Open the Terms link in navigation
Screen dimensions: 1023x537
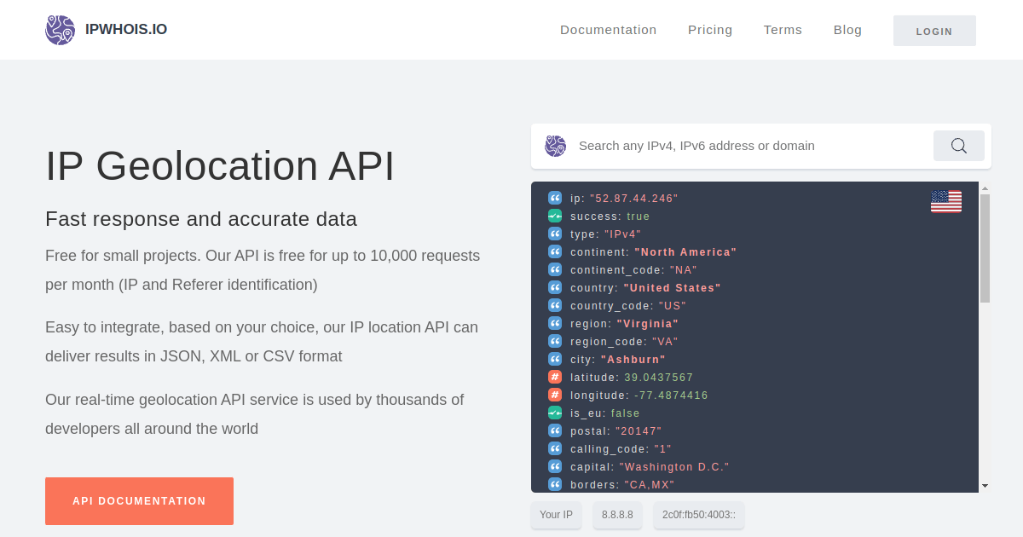pyautogui.click(x=783, y=30)
